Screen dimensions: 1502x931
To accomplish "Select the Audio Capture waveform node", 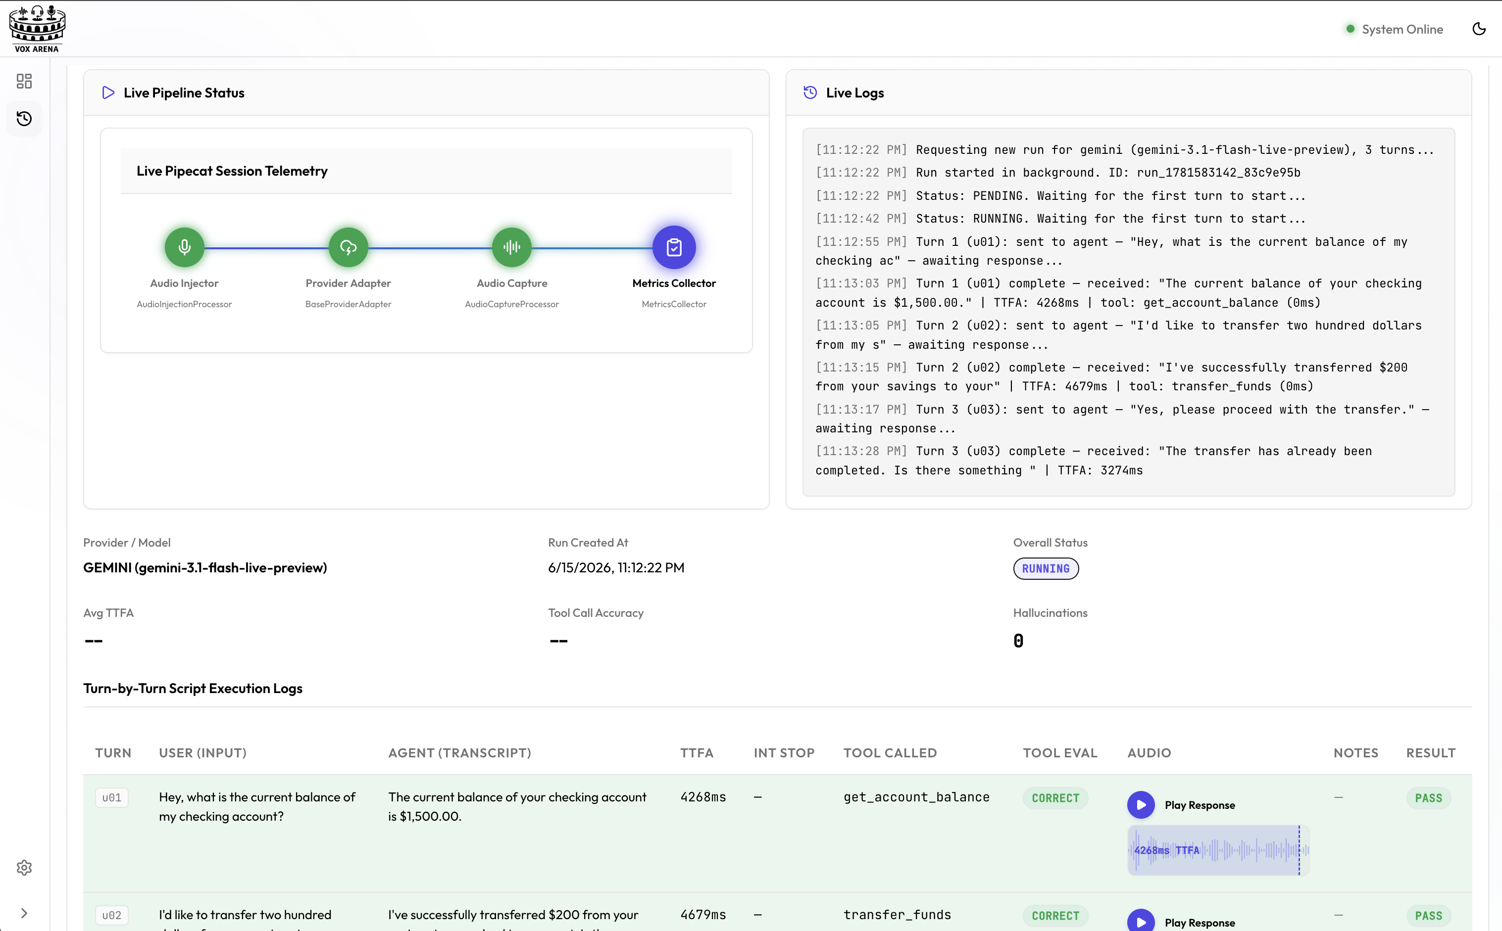I will pyautogui.click(x=512, y=247).
